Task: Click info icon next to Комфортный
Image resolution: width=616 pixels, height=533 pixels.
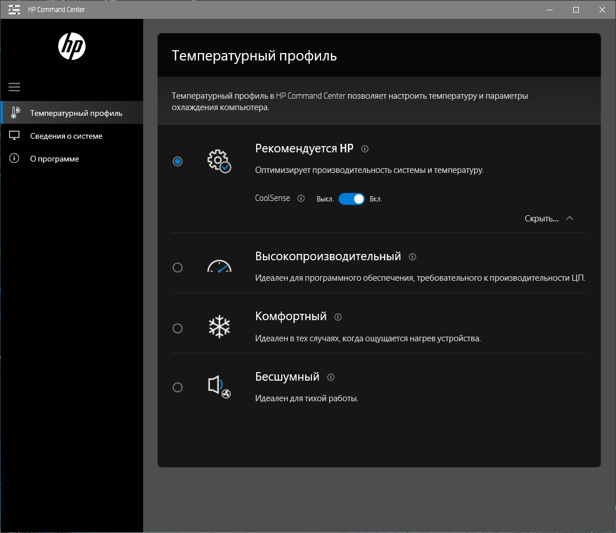Action: 338,317
